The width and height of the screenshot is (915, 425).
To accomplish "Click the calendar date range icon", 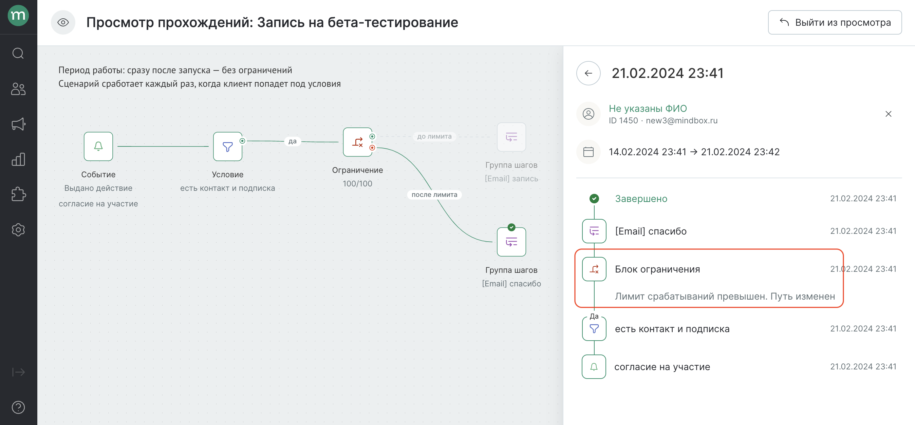I will coord(588,152).
